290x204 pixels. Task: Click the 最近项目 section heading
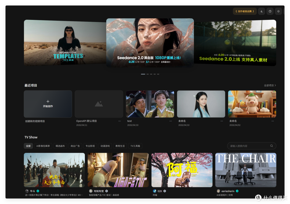click(x=31, y=85)
